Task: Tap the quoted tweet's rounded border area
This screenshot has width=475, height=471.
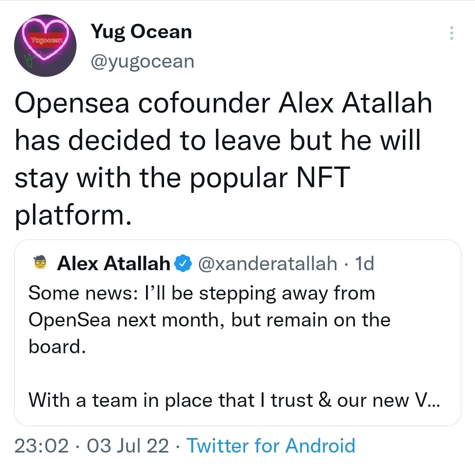Action: (x=237, y=242)
